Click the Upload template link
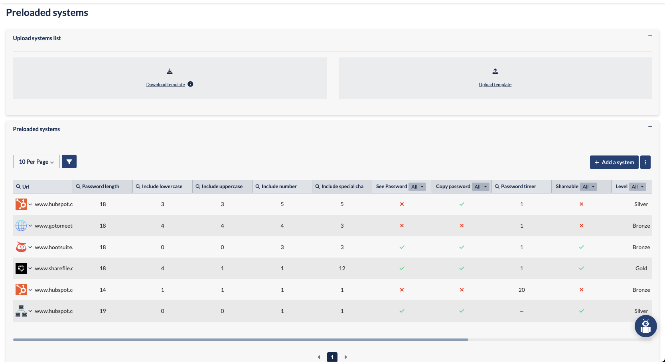Viewport: 665px width, 362px height. 495,85
